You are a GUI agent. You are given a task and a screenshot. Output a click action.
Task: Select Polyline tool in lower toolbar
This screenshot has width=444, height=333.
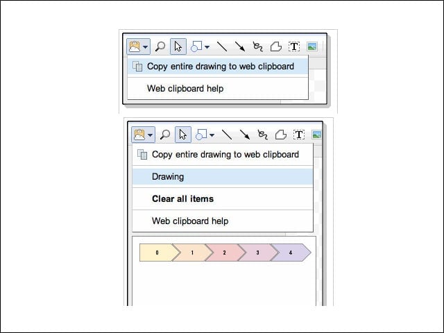[x=280, y=135]
